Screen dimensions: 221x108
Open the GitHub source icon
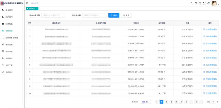[x=196, y=3]
